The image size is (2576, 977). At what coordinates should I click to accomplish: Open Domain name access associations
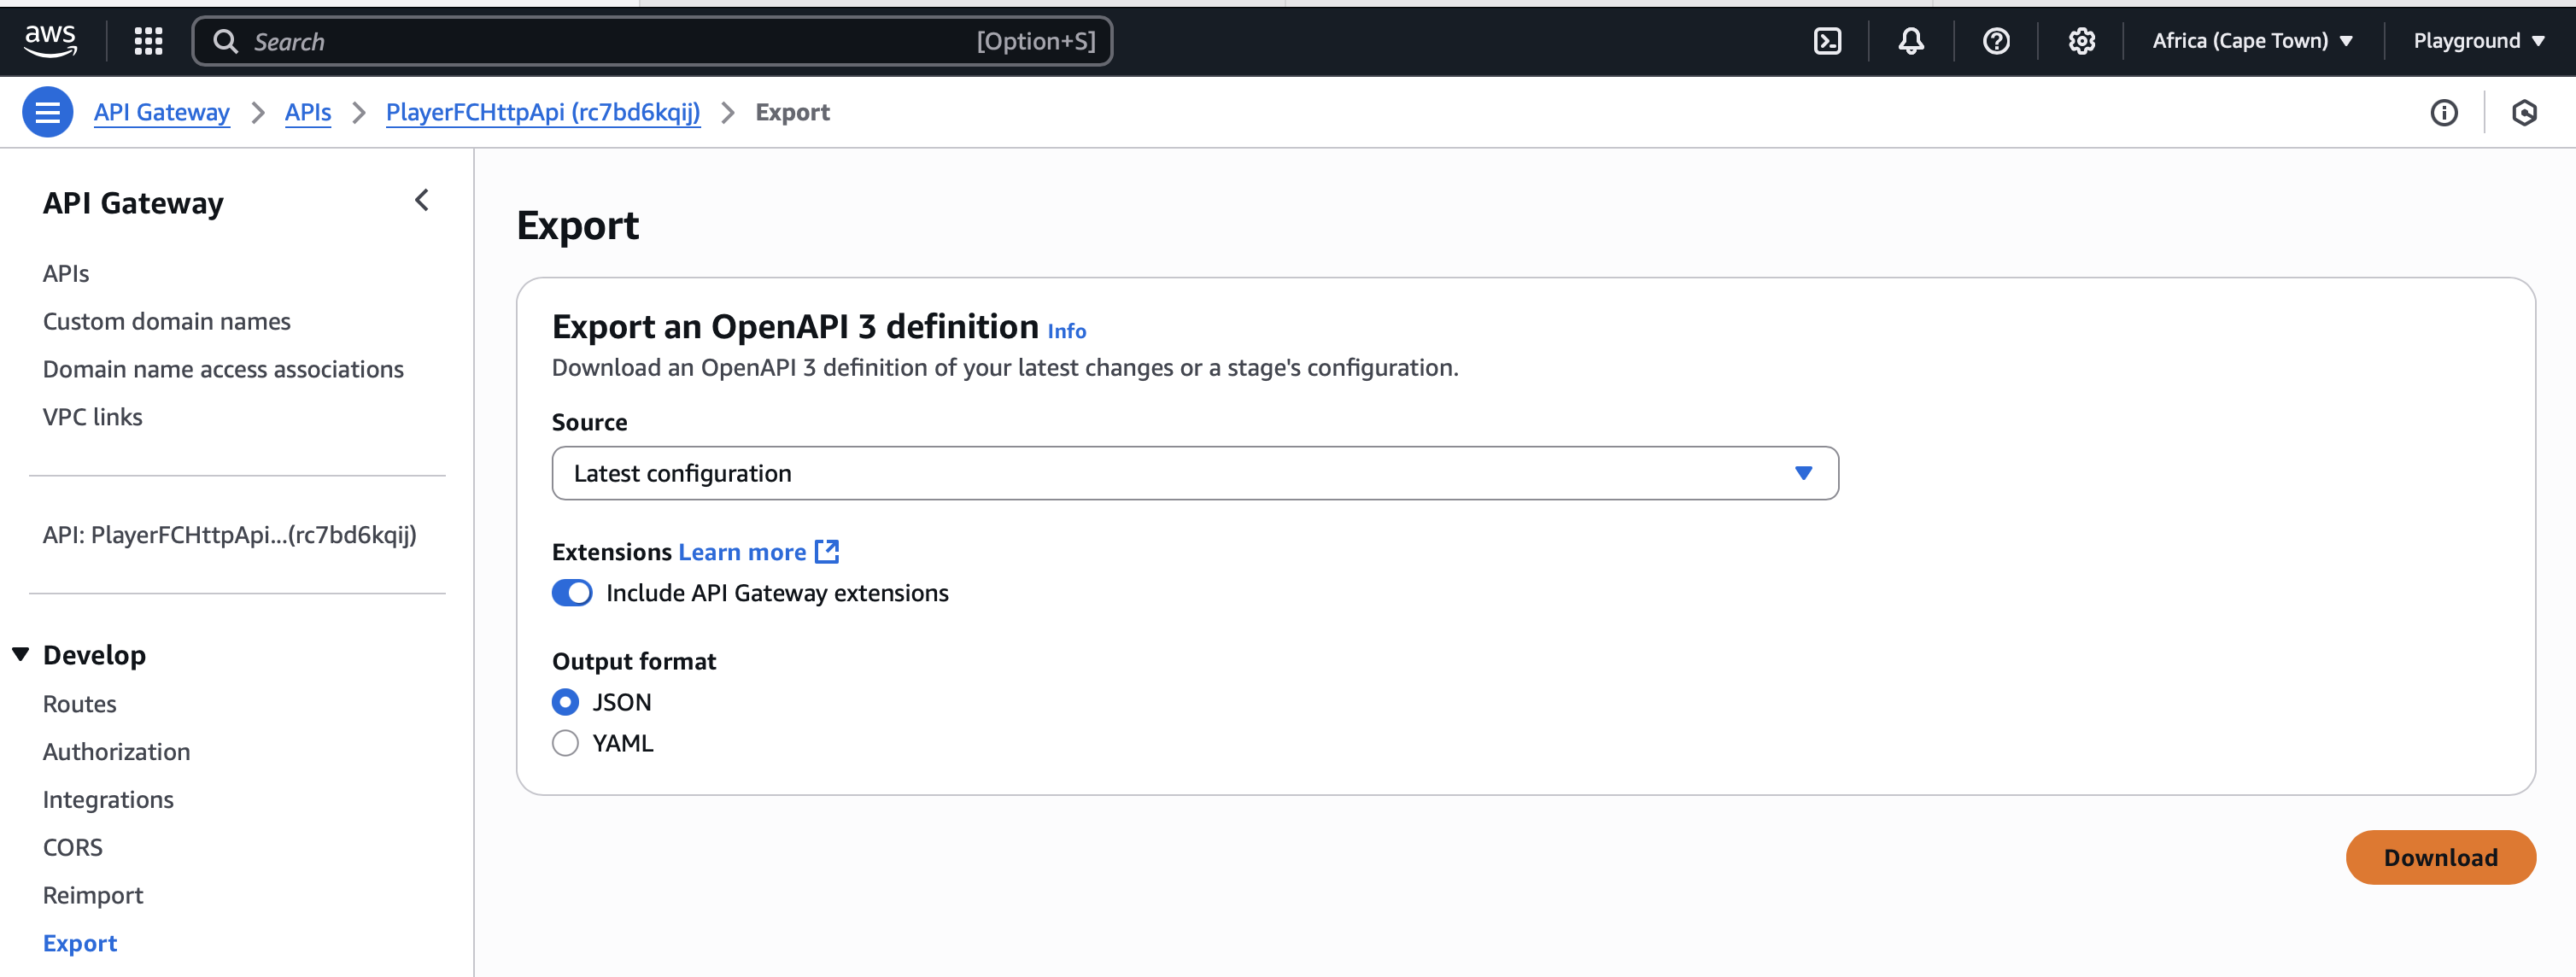(223, 369)
